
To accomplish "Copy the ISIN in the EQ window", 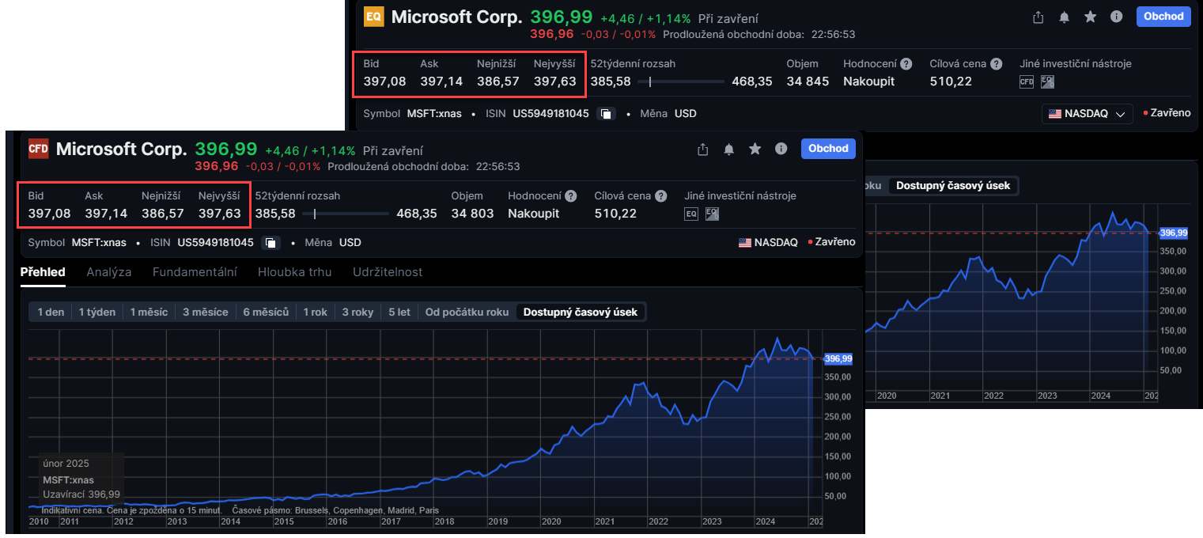I will click(x=606, y=114).
